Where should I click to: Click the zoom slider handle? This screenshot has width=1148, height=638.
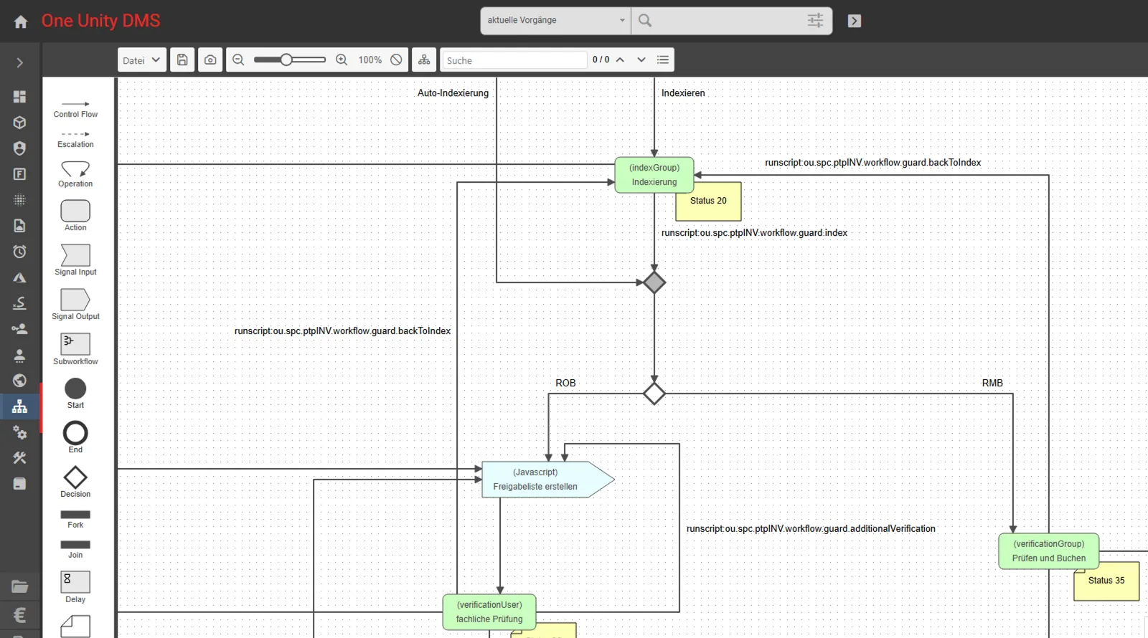click(286, 60)
